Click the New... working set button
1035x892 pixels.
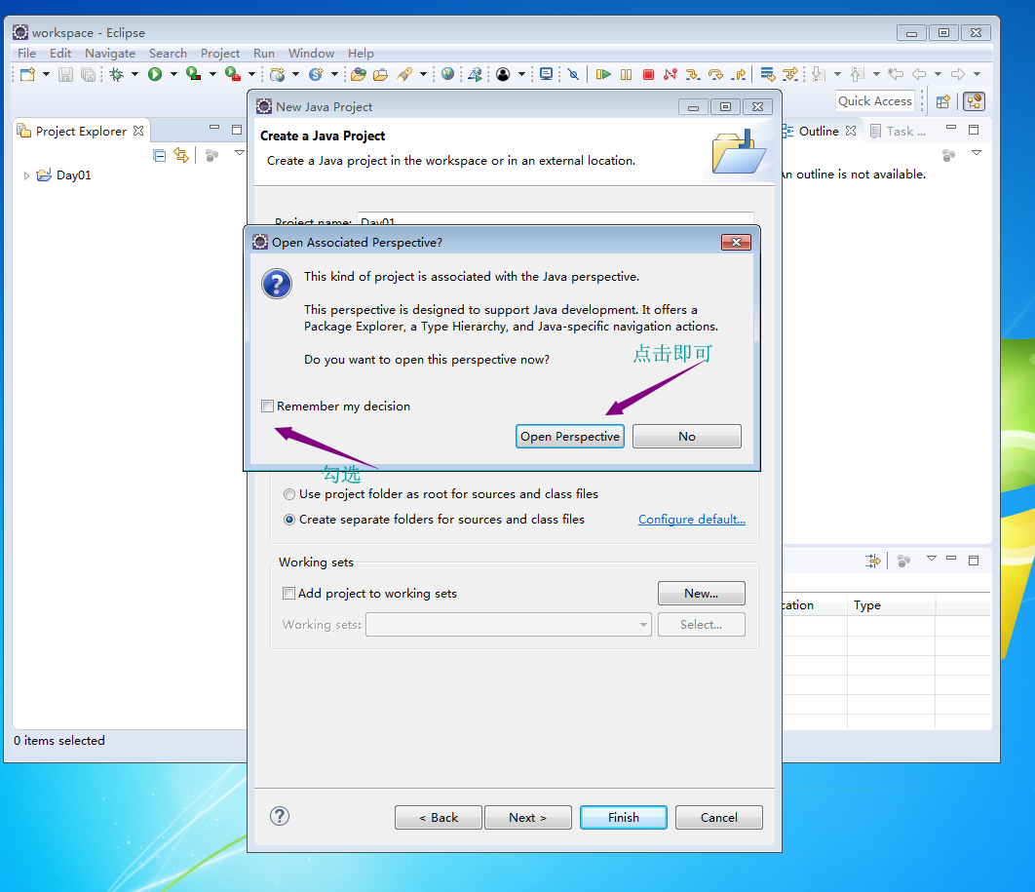701,593
